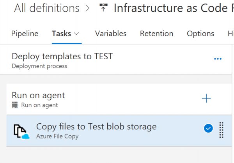Click the drag handle on the Copy files task
The width and height of the screenshot is (234, 163).
[221, 131]
